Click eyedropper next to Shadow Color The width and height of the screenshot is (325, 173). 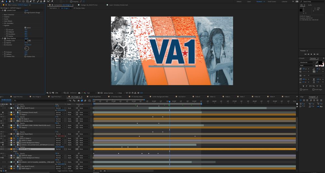coord(29,41)
